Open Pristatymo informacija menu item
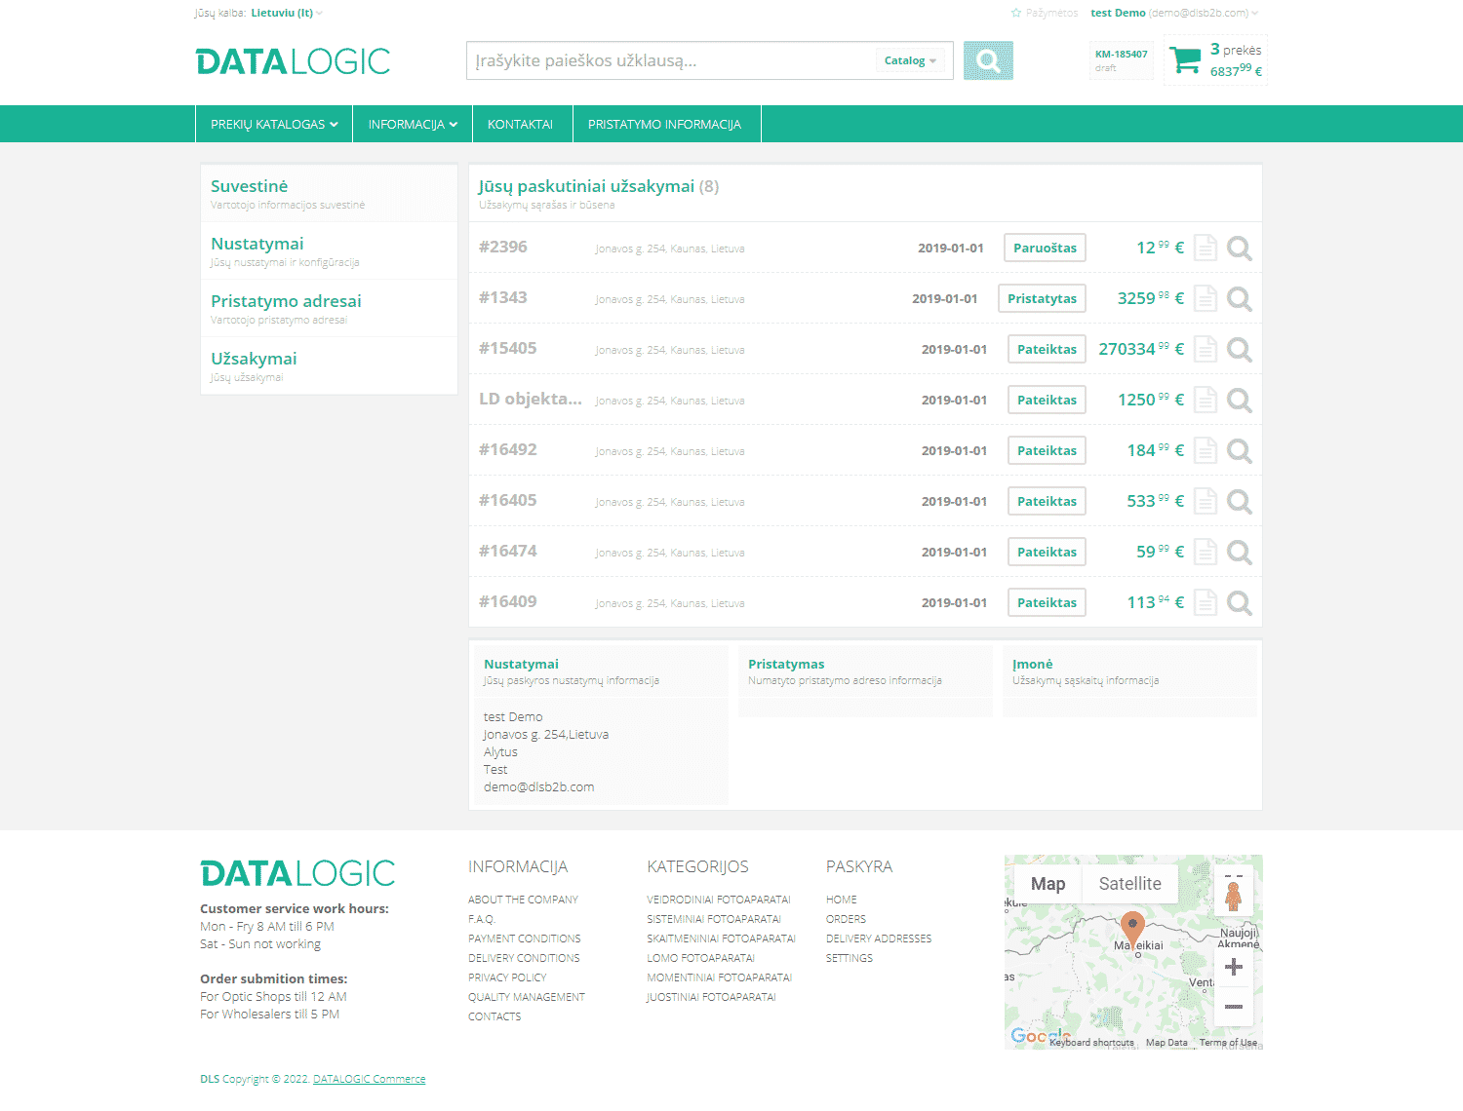Viewport: 1463px width, 1111px height. point(664,125)
